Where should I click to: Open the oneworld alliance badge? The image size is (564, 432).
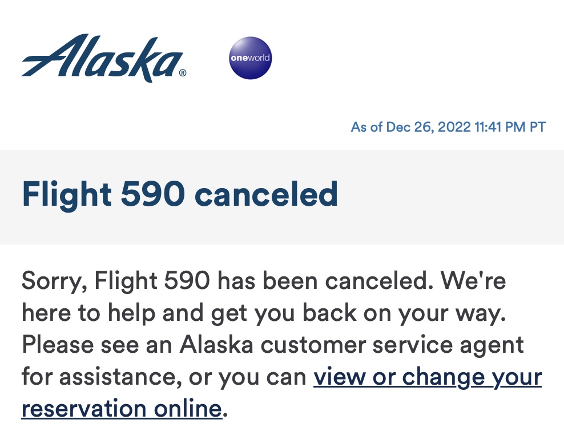pyautogui.click(x=251, y=58)
